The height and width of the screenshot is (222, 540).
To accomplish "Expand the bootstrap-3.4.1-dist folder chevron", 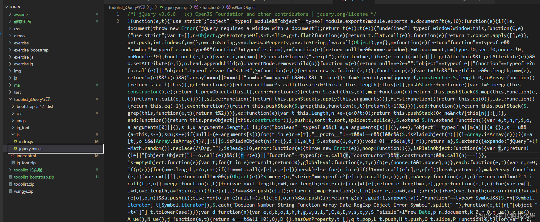I will 13,106.
